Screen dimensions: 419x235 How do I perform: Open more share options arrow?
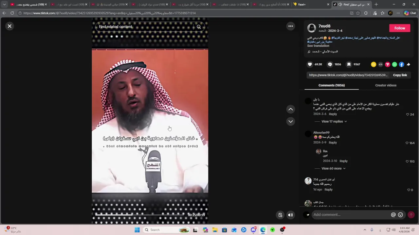click(x=409, y=65)
